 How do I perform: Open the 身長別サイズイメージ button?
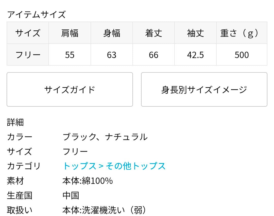[204, 89]
